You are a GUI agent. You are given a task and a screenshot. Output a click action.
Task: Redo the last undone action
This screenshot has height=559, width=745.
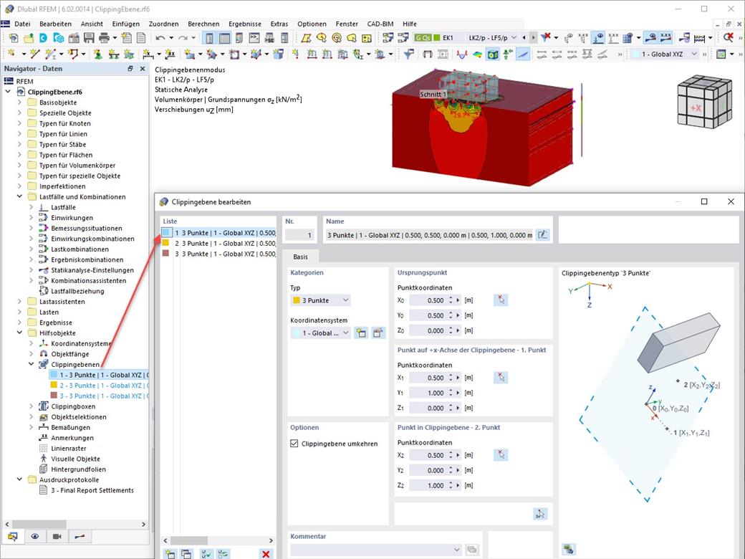pos(183,38)
